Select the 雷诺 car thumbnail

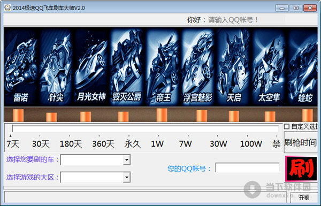tap(20, 66)
